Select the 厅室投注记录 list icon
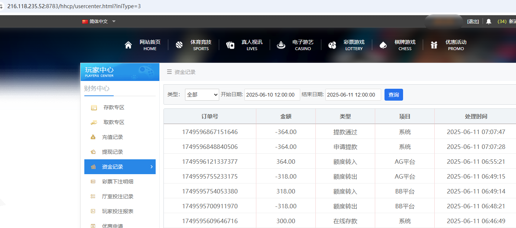 (x=94, y=196)
